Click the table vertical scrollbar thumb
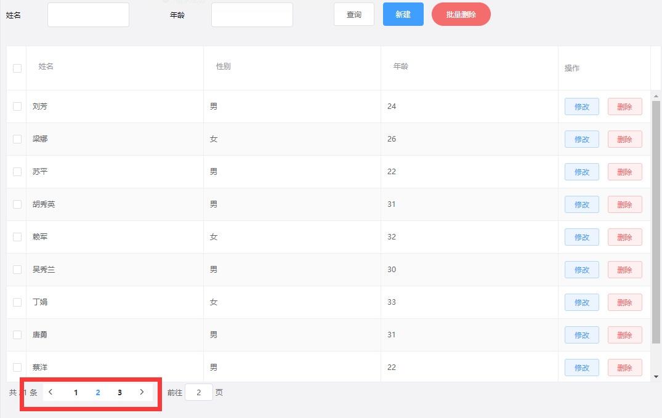Screen dimensions: 662x418 tap(656, 222)
